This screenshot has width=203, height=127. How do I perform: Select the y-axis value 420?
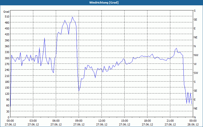coord(7,34)
